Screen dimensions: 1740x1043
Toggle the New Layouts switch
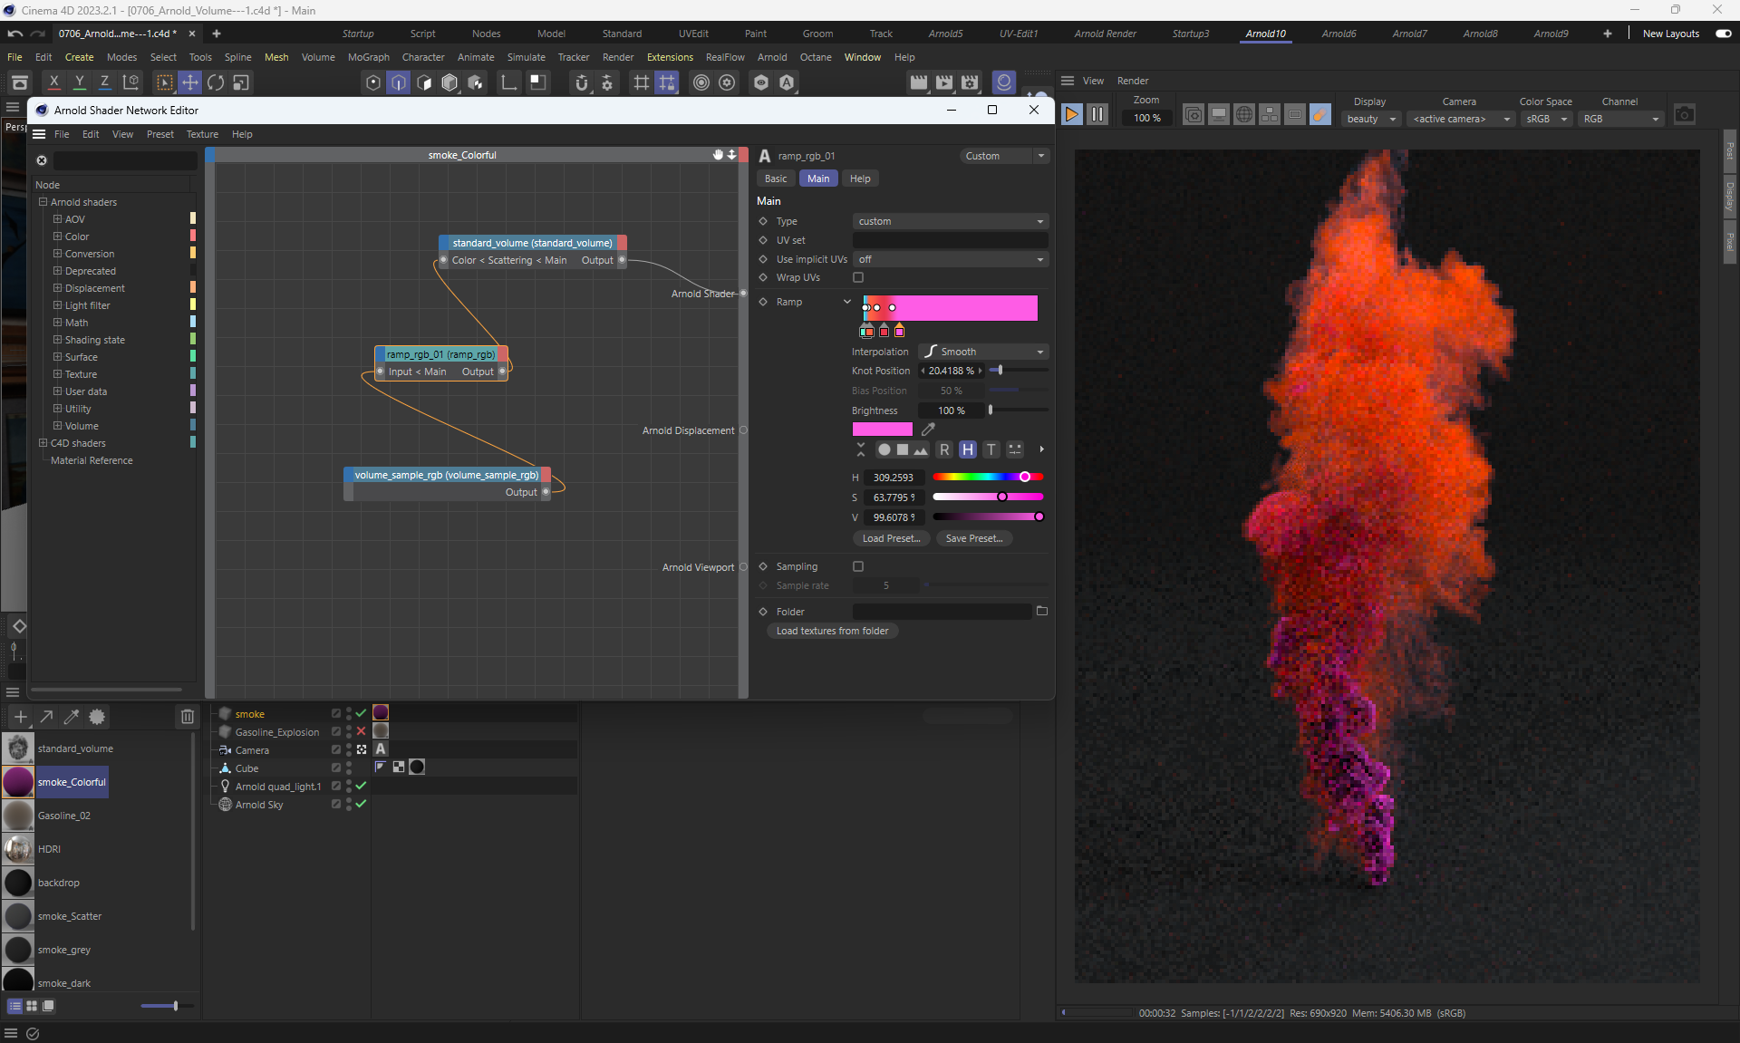click(x=1723, y=34)
